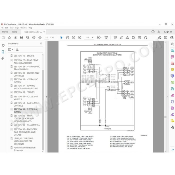
Task: Click the Sign In link
Action: pos(168,32)
